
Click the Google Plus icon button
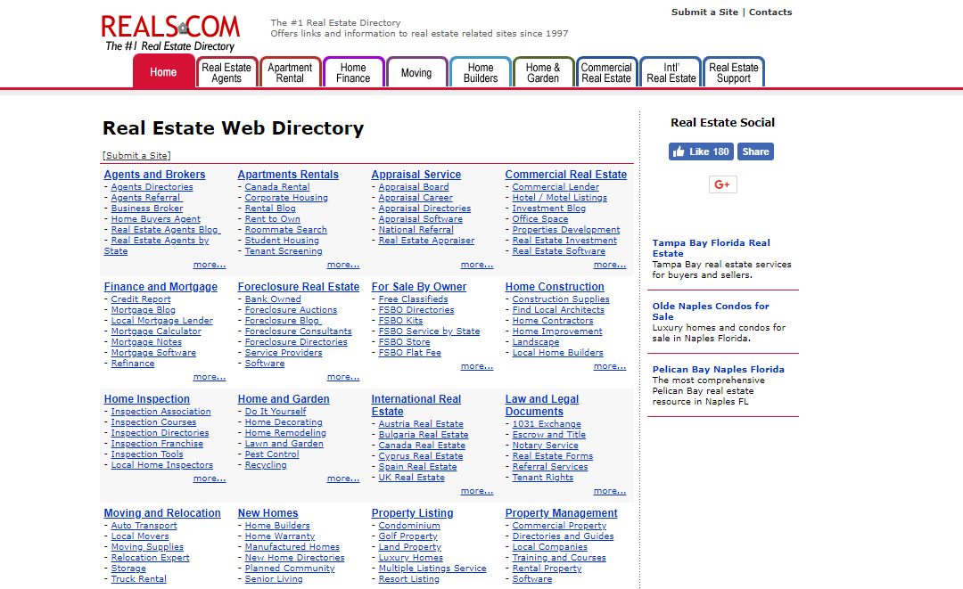click(x=722, y=184)
